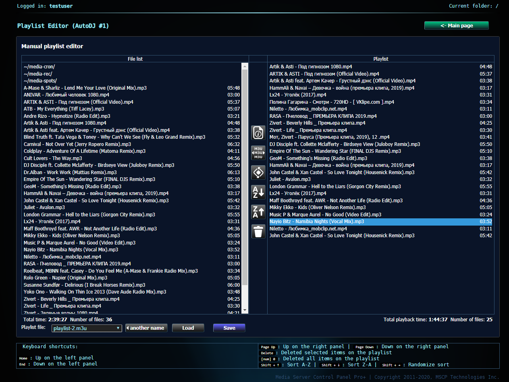Screen dimensions: 509x382
Task: Go back via the Main page button
Action: (x=456, y=25)
